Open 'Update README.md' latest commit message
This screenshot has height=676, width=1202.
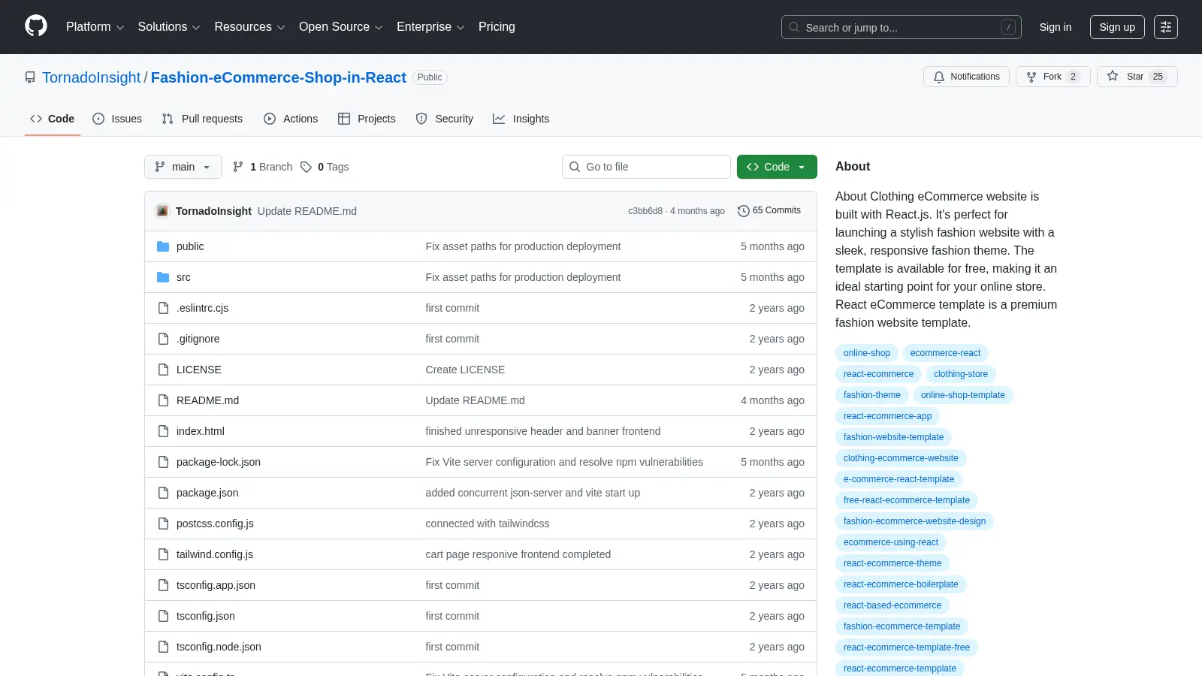point(307,211)
